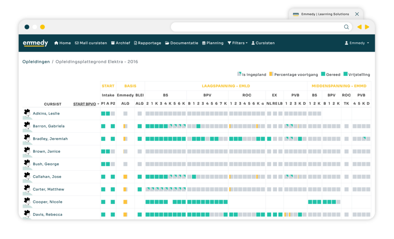Image resolution: width=394 pixels, height=239 pixels.
Task: Click the Emmedy logo in navbar
Action: tap(35, 43)
